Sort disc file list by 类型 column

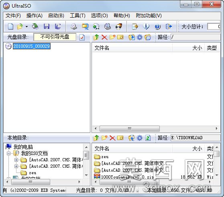tap(212, 48)
